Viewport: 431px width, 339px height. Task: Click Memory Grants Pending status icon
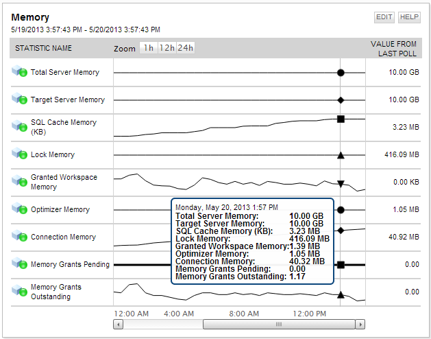pos(19,263)
